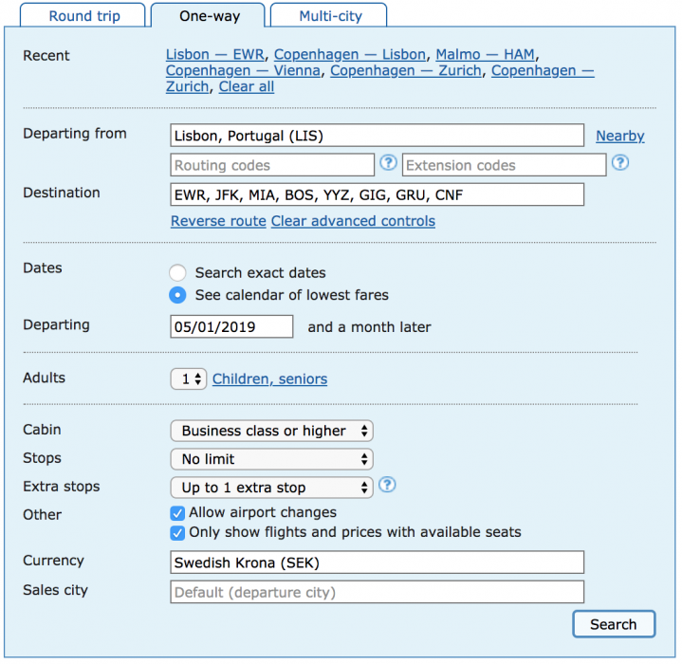Click Clear all recent searches link
The width and height of the screenshot is (682, 664).
pos(247,87)
